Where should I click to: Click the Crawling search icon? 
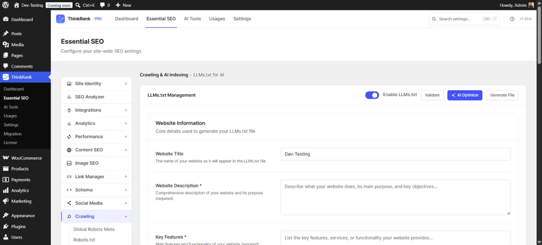tap(69, 217)
